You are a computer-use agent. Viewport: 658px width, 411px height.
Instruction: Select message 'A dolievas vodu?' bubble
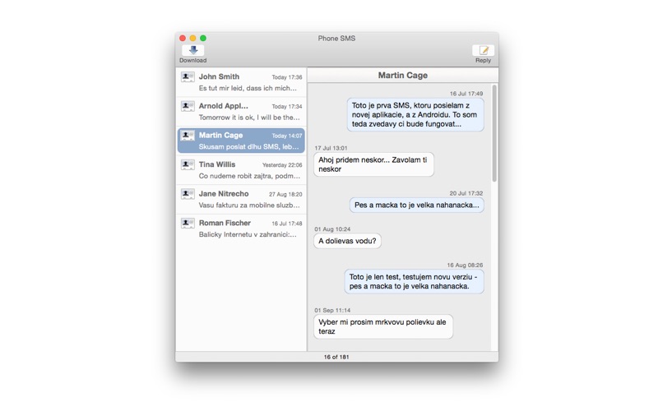[347, 241]
